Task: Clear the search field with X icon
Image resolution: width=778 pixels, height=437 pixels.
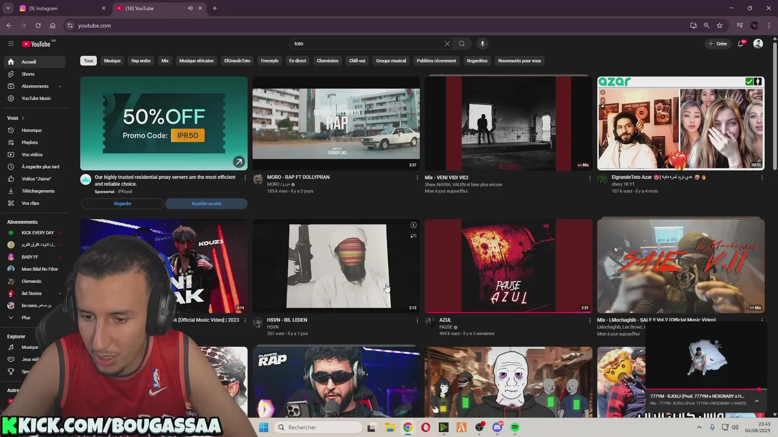Action: click(447, 44)
